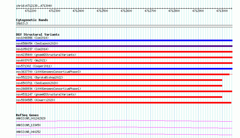Click the RefSeq Genes track title
Viewport: 240px width, 138px height.
coord(27,115)
